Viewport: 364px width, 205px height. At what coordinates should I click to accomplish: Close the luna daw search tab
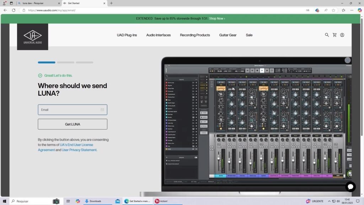[x=59, y=3]
